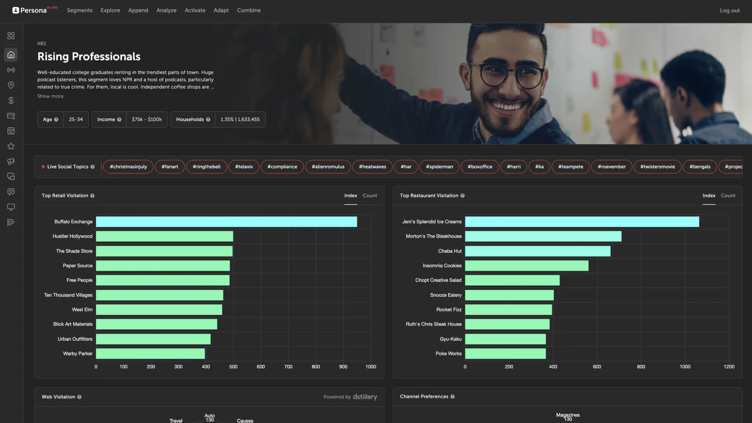Open the grid dashboard sidebar icon
The height and width of the screenshot is (423, 752).
tap(11, 36)
